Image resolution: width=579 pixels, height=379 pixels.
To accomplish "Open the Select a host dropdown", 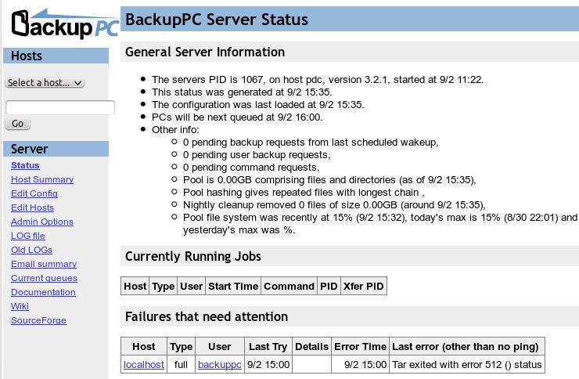I will click(x=45, y=83).
